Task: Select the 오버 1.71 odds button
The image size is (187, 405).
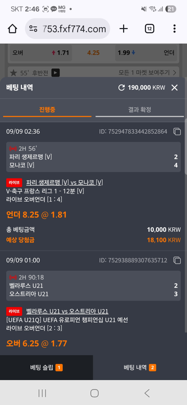Action: [x=41, y=53]
